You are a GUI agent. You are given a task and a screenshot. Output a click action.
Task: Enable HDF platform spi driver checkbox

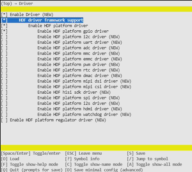tap(60, 98)
